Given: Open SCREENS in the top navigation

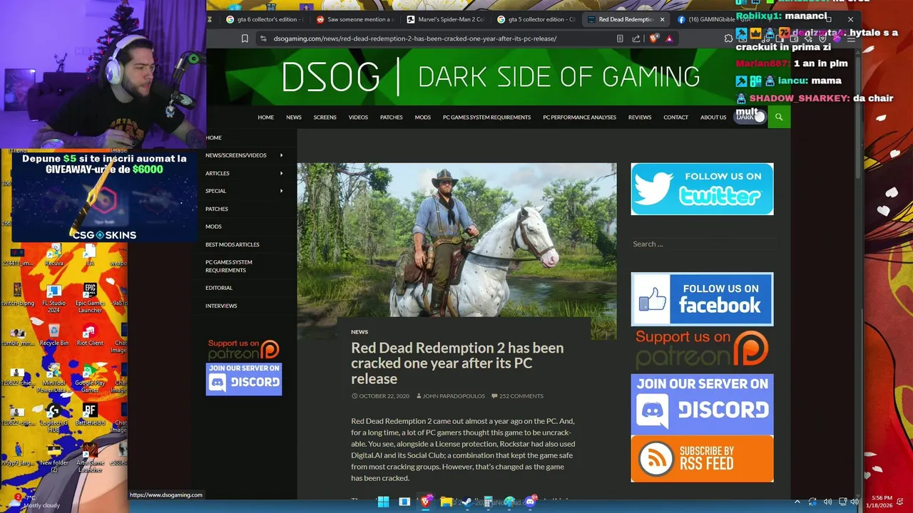Looking at the screenshot, I should (325, 117).
